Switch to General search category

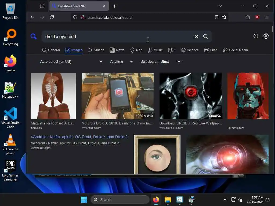[x=51, y=50]
